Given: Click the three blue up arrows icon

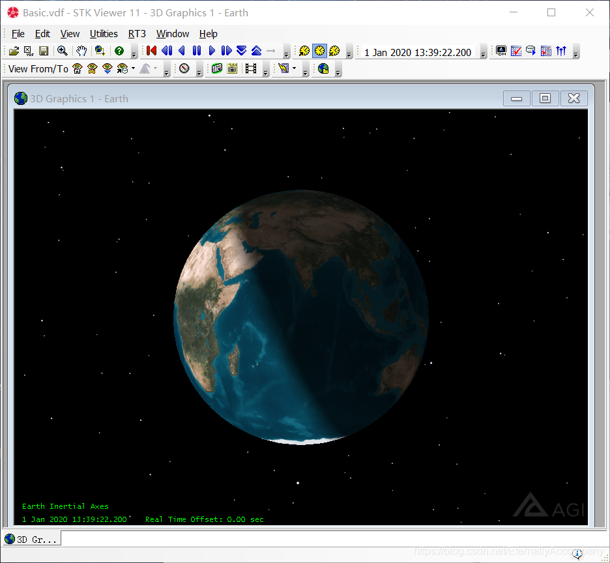Looking at the screenshot, I should [x=561, y=51].
